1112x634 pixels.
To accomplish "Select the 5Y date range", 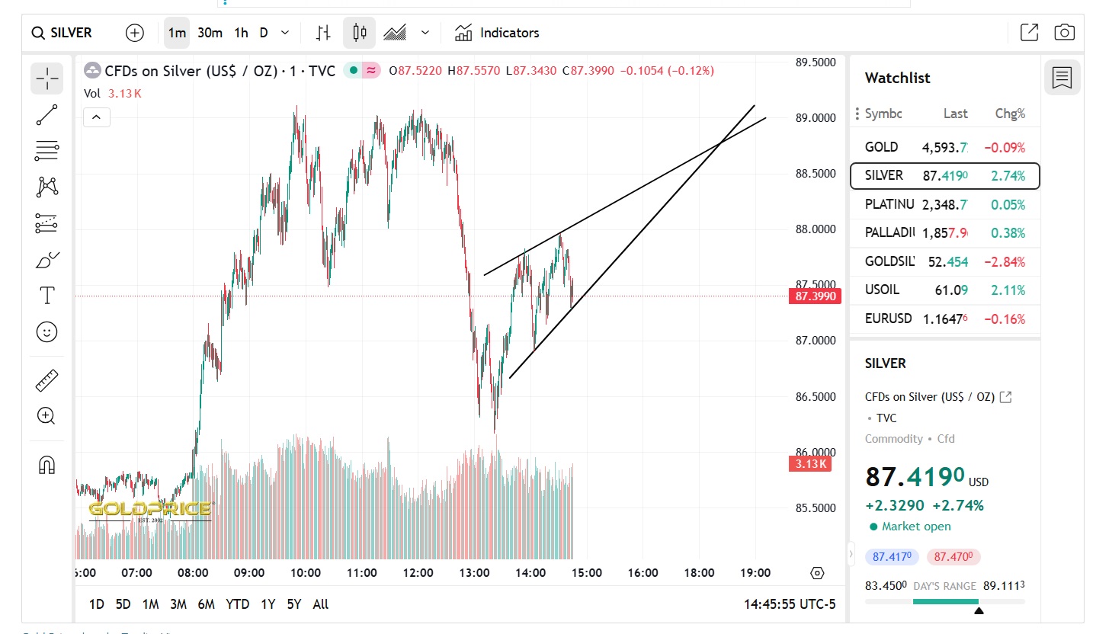I will [294, 604].
